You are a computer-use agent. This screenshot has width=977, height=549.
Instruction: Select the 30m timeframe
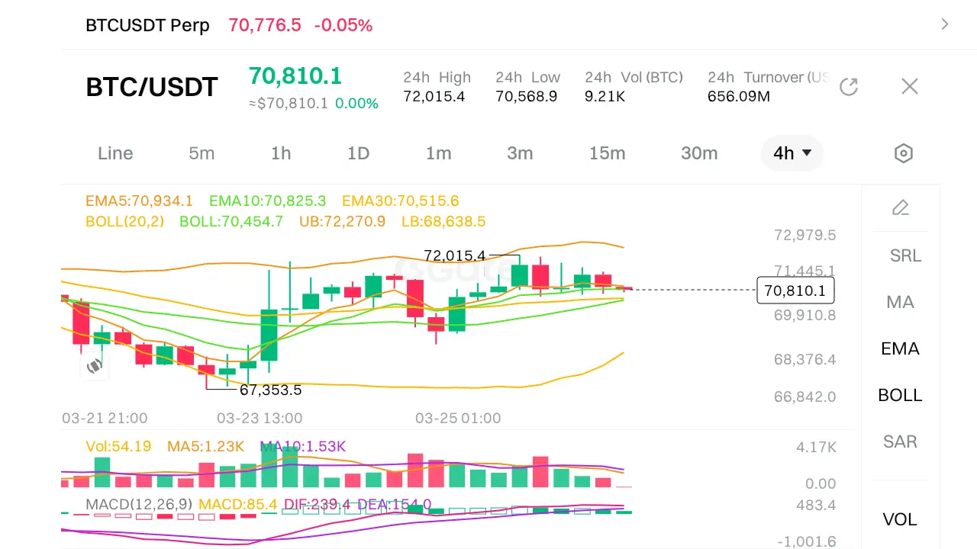click(699, 153)
